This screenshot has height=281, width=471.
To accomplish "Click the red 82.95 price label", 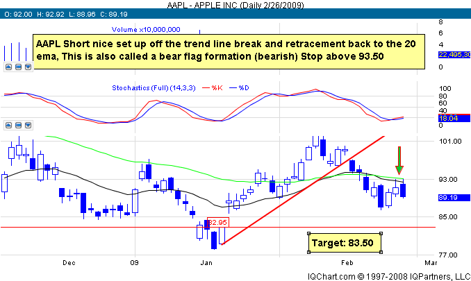I will point(217,223).
